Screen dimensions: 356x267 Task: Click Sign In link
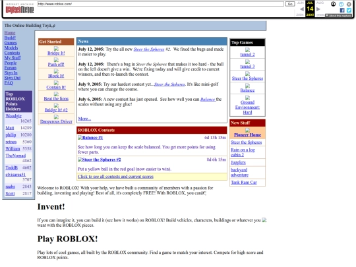pyautogui.click(x=11, y=73)
